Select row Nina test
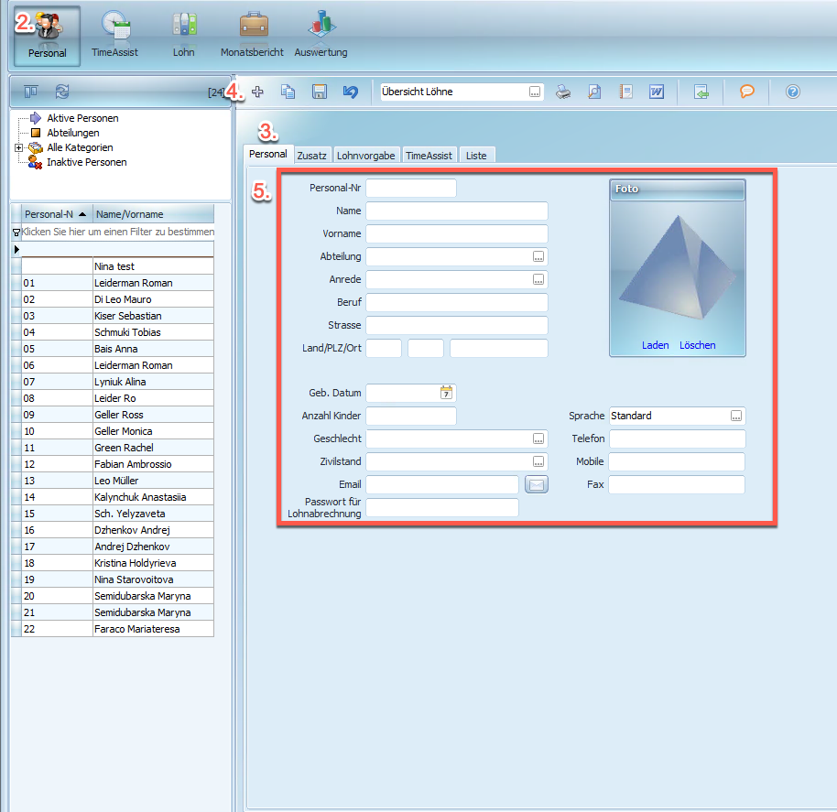This screenshot has height=812, width=837. tap(113, 266)
